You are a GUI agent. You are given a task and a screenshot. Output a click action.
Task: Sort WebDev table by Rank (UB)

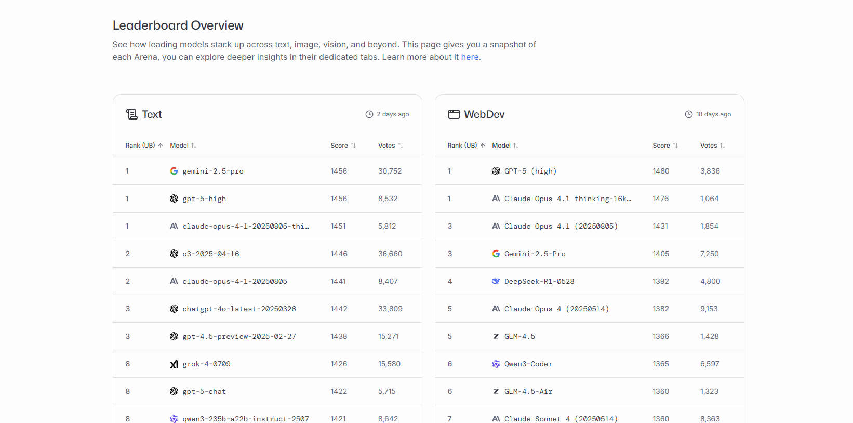point(466,146)
